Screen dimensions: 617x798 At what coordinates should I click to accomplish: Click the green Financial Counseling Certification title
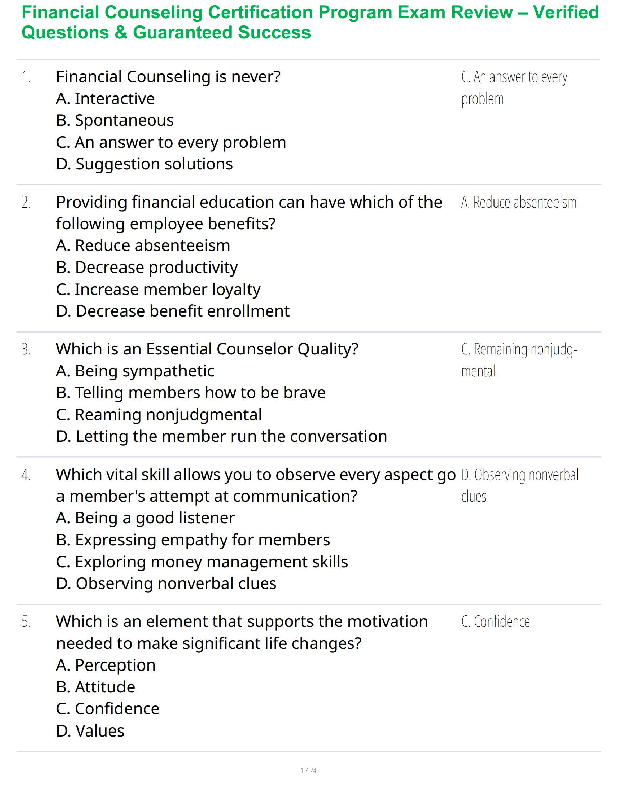click(x=310, y=22)
